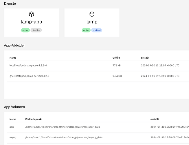Click the mysql volume mount path
The height and width of the screenshot is (145, 189).
pyautogui.click(x=64, y=137)
